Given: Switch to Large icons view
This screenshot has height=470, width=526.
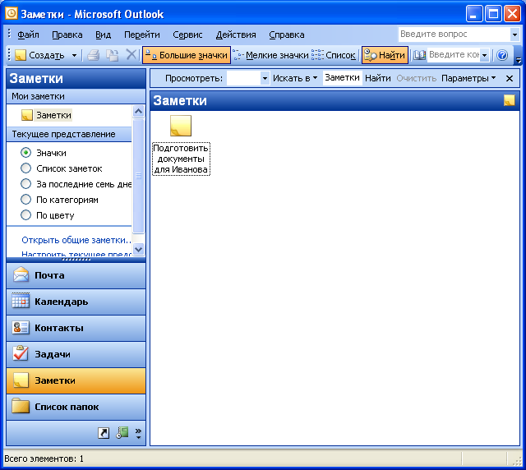Looking at the screenshot, I should [x=187, y=55].
